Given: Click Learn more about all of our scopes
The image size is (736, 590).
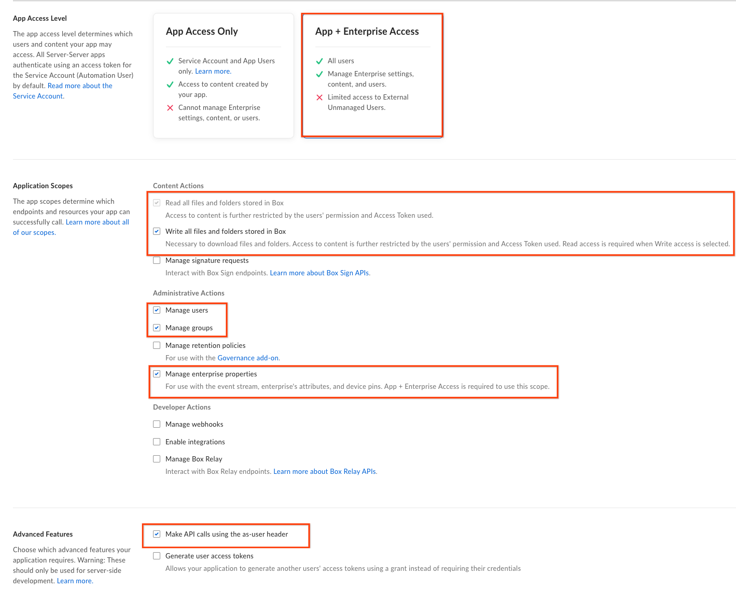Looking at the screenshot, I should [97, 221].
